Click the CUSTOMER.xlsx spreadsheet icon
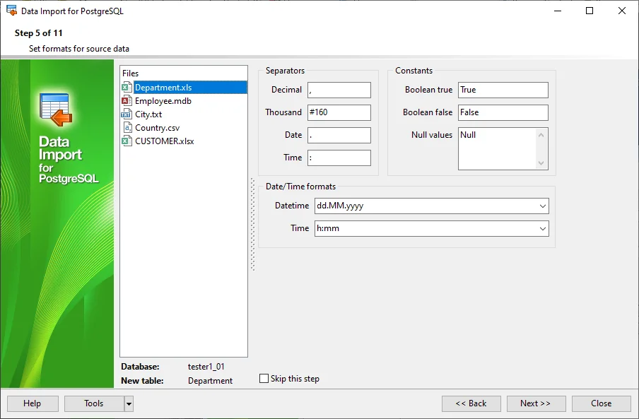The image size is (639, 419). point(127,141)
